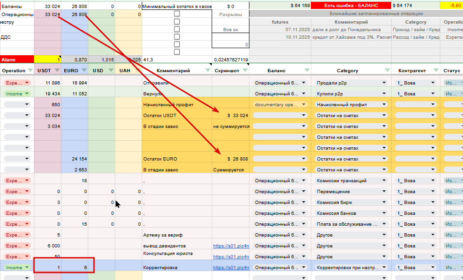Viewport: 463px width, 280px height.
Task: Open the Category column filter icon
Action: point(387,70)
